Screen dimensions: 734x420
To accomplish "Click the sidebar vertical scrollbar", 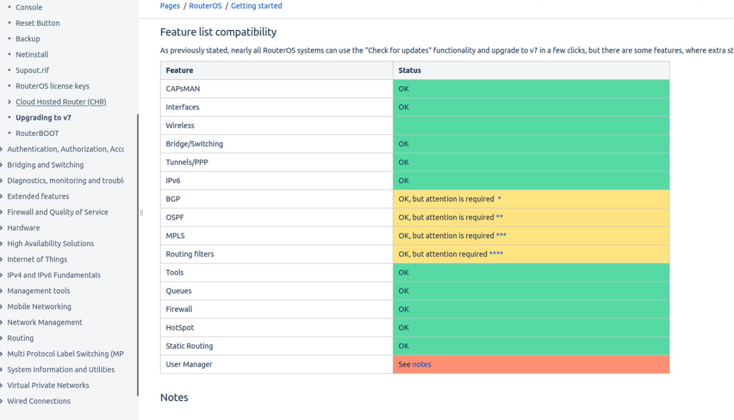I will coord(138,255).
